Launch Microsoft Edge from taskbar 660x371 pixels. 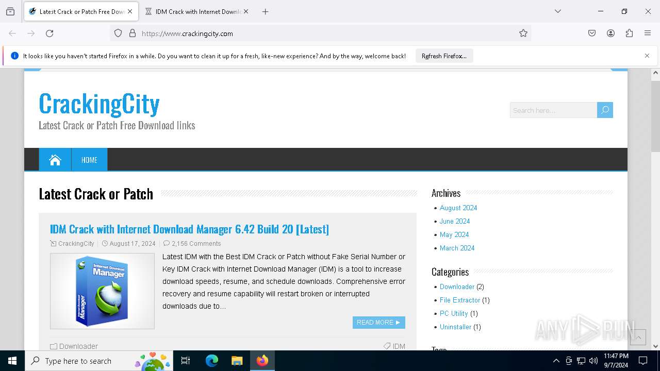pos(212,361)
